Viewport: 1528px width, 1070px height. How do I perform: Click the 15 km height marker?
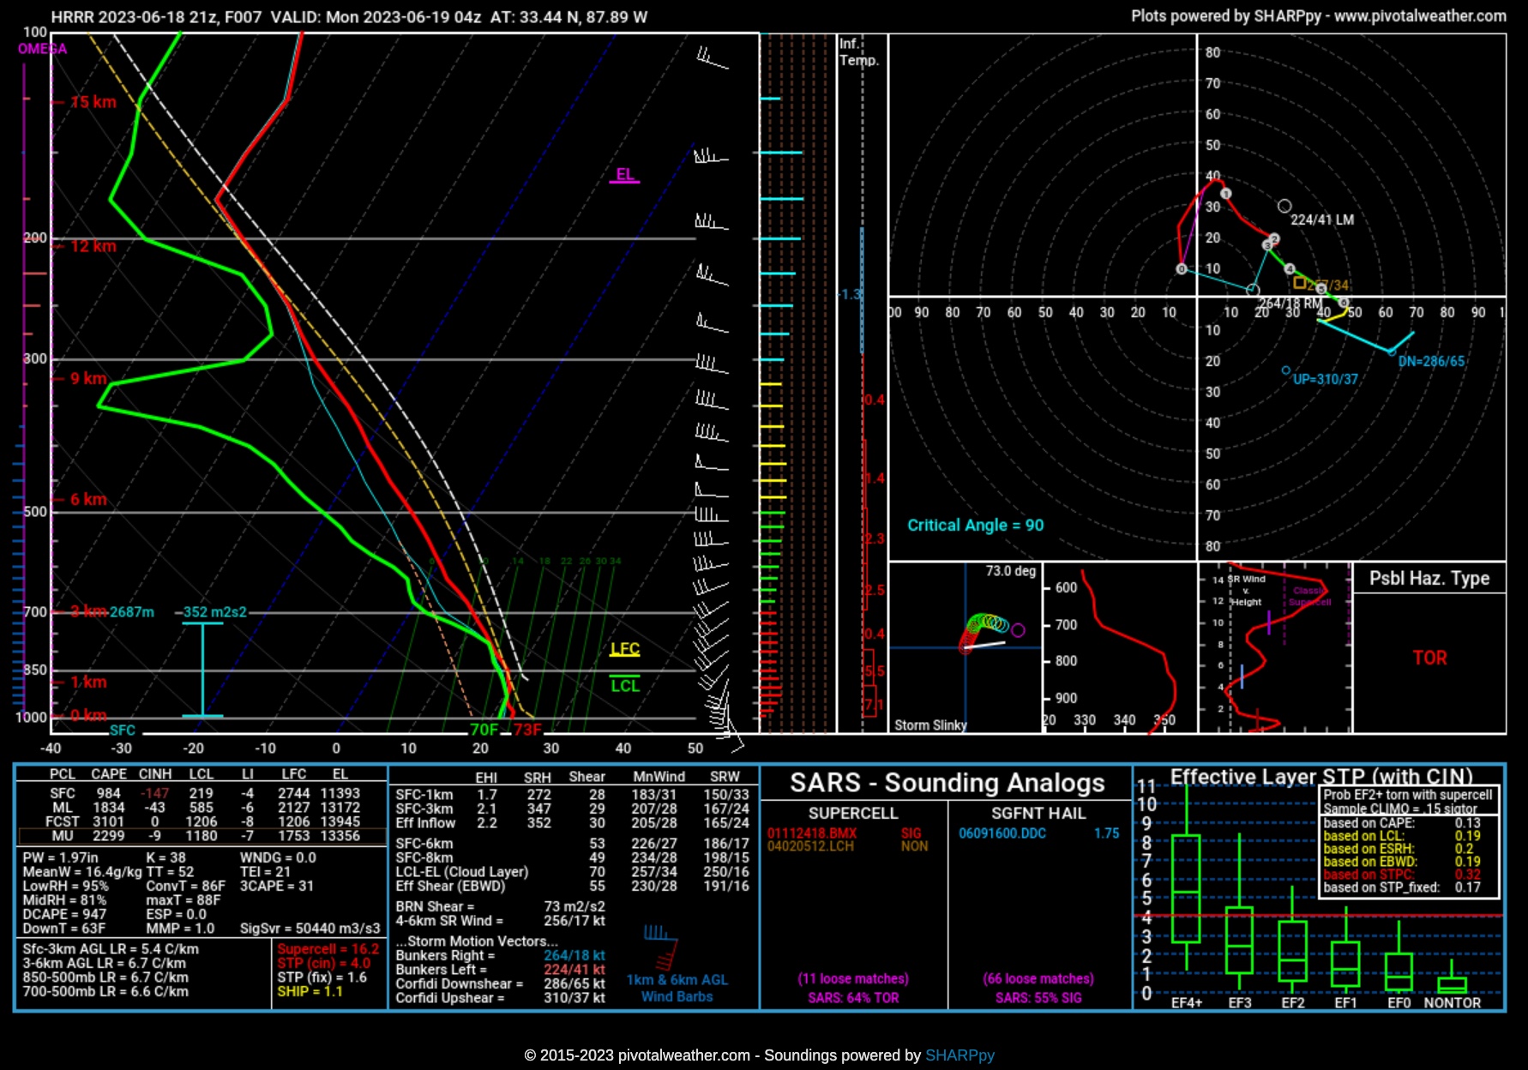93,102
